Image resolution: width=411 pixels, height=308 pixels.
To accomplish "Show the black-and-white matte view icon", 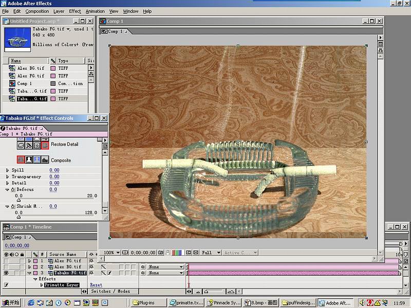I will pyautogui.click(x=29, y=160).
